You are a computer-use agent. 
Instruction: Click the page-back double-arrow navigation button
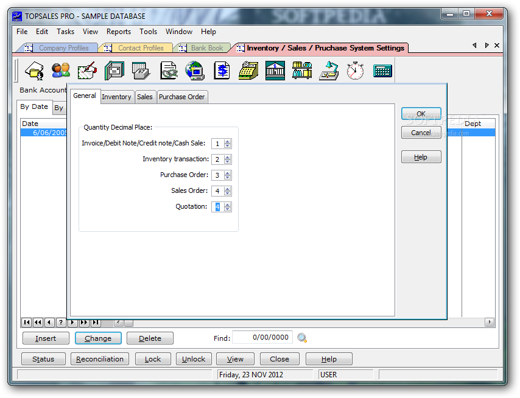[x=38, y=322]
